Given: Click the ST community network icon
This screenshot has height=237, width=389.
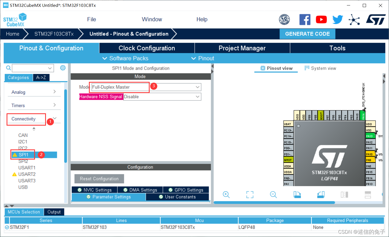Looking at the screenshot, I should [354, 20].
